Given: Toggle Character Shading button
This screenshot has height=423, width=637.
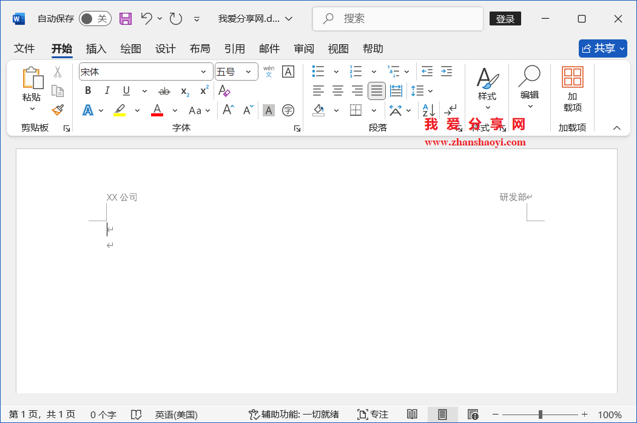Looking at the screenshot, I should [x=269, y=110].
